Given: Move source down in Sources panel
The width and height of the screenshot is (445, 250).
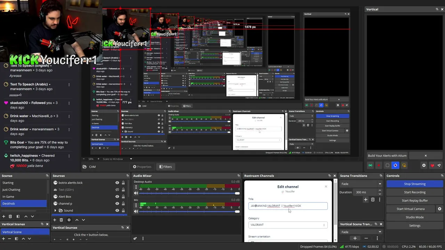Looking at the screenshot, I should pyautogui.click(x=83, y=220).
